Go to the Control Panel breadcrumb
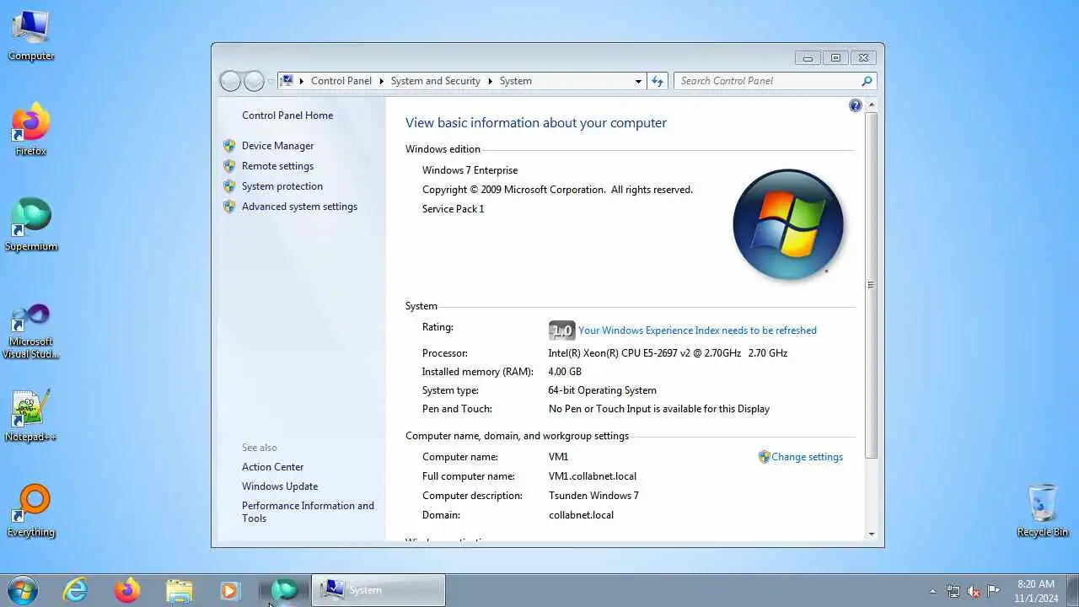Image resolution: width=1079 pixels, height=607 pixels. pyautogui.click(x=341, y=81)
